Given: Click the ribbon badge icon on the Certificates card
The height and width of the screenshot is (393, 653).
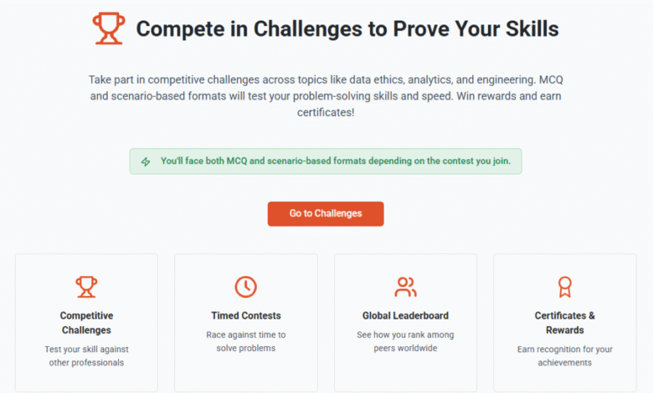Looking at the screenshot, I should click(565, 287).
